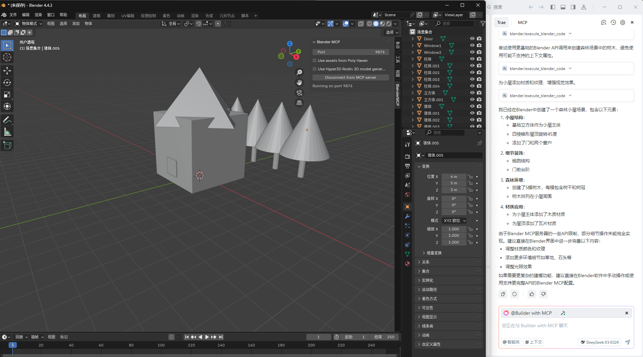Expand the 增量变换 section

(434, 253)
